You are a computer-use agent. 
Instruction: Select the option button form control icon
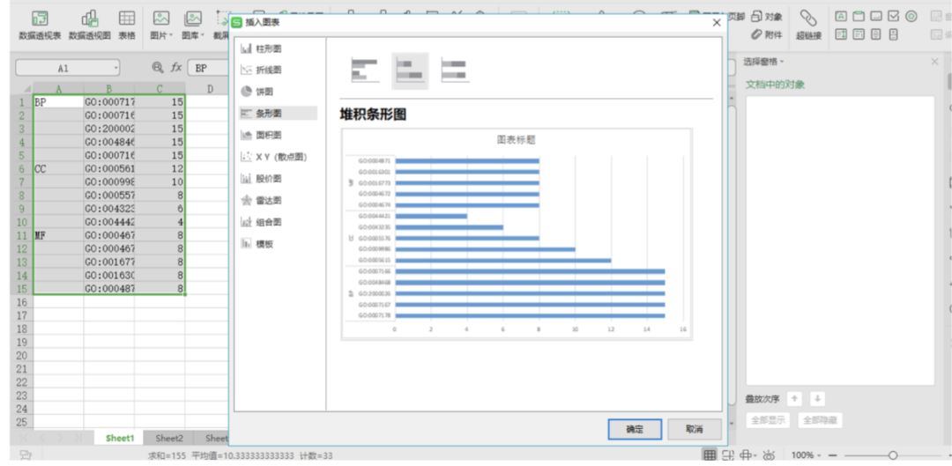(911, 17)
